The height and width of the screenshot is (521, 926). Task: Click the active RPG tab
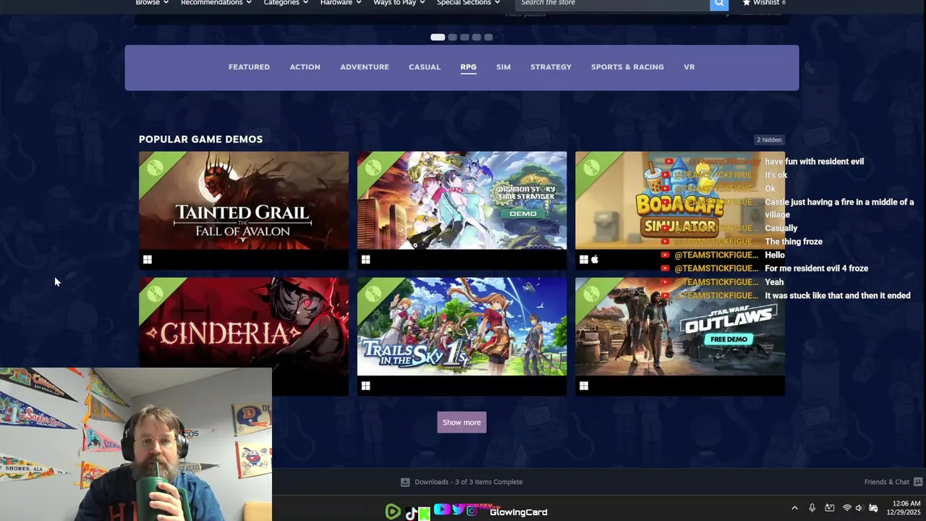[x=468, y=67]
